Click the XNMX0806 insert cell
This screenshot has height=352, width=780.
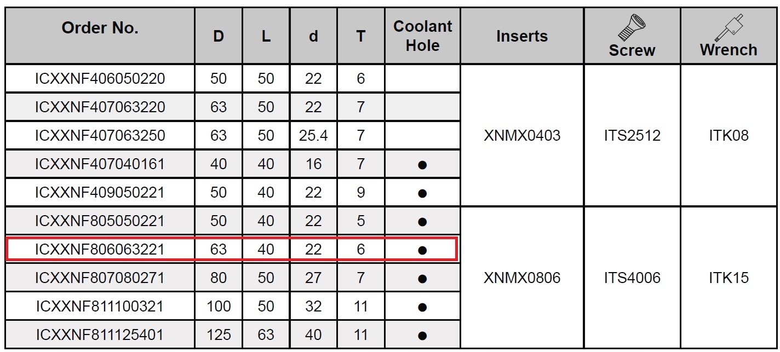click(x=522, y=278)
